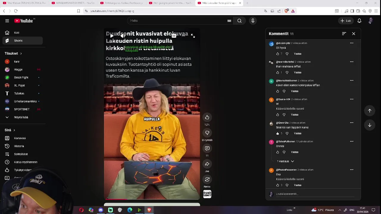This screenshot has height=214, width=381.
Task: Like @Arsk4-p8z's comment
Action: click(x=278, y=54)
